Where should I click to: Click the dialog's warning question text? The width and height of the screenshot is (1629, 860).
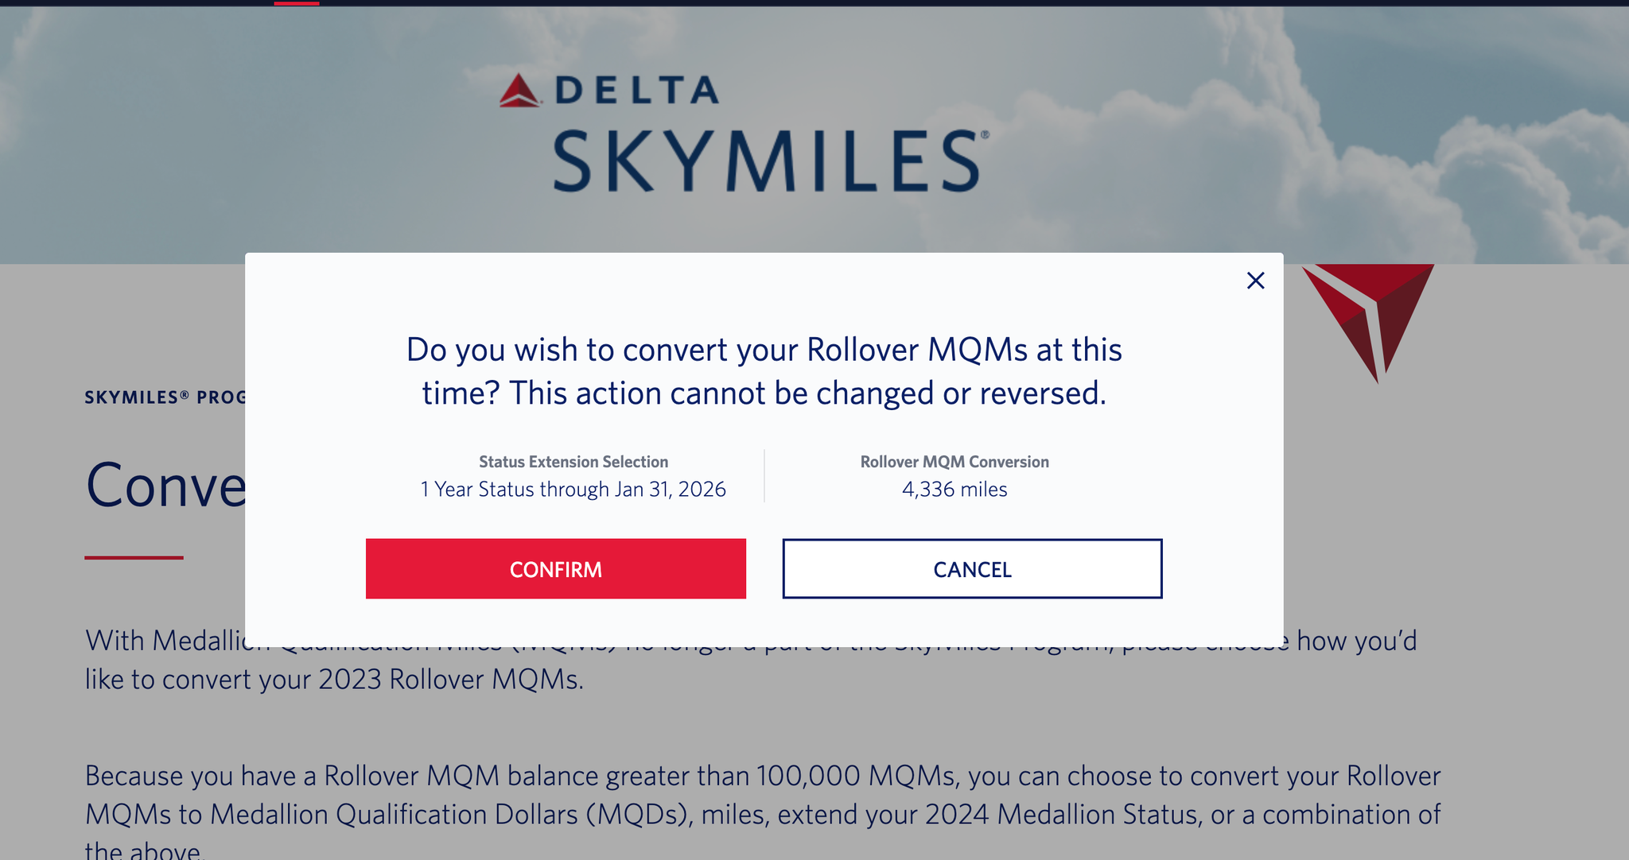764,370
